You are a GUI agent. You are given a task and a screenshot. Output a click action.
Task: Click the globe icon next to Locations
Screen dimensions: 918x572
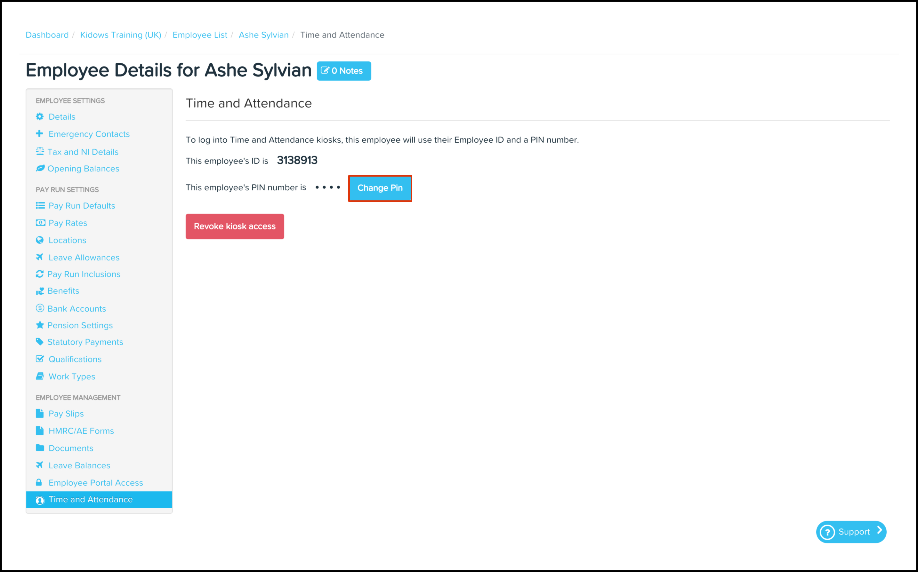click(40, 240)
